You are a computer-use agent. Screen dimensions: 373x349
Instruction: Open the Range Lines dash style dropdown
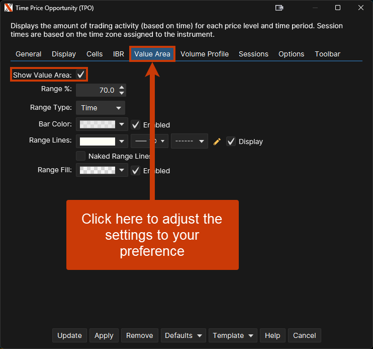coord(190,142)
